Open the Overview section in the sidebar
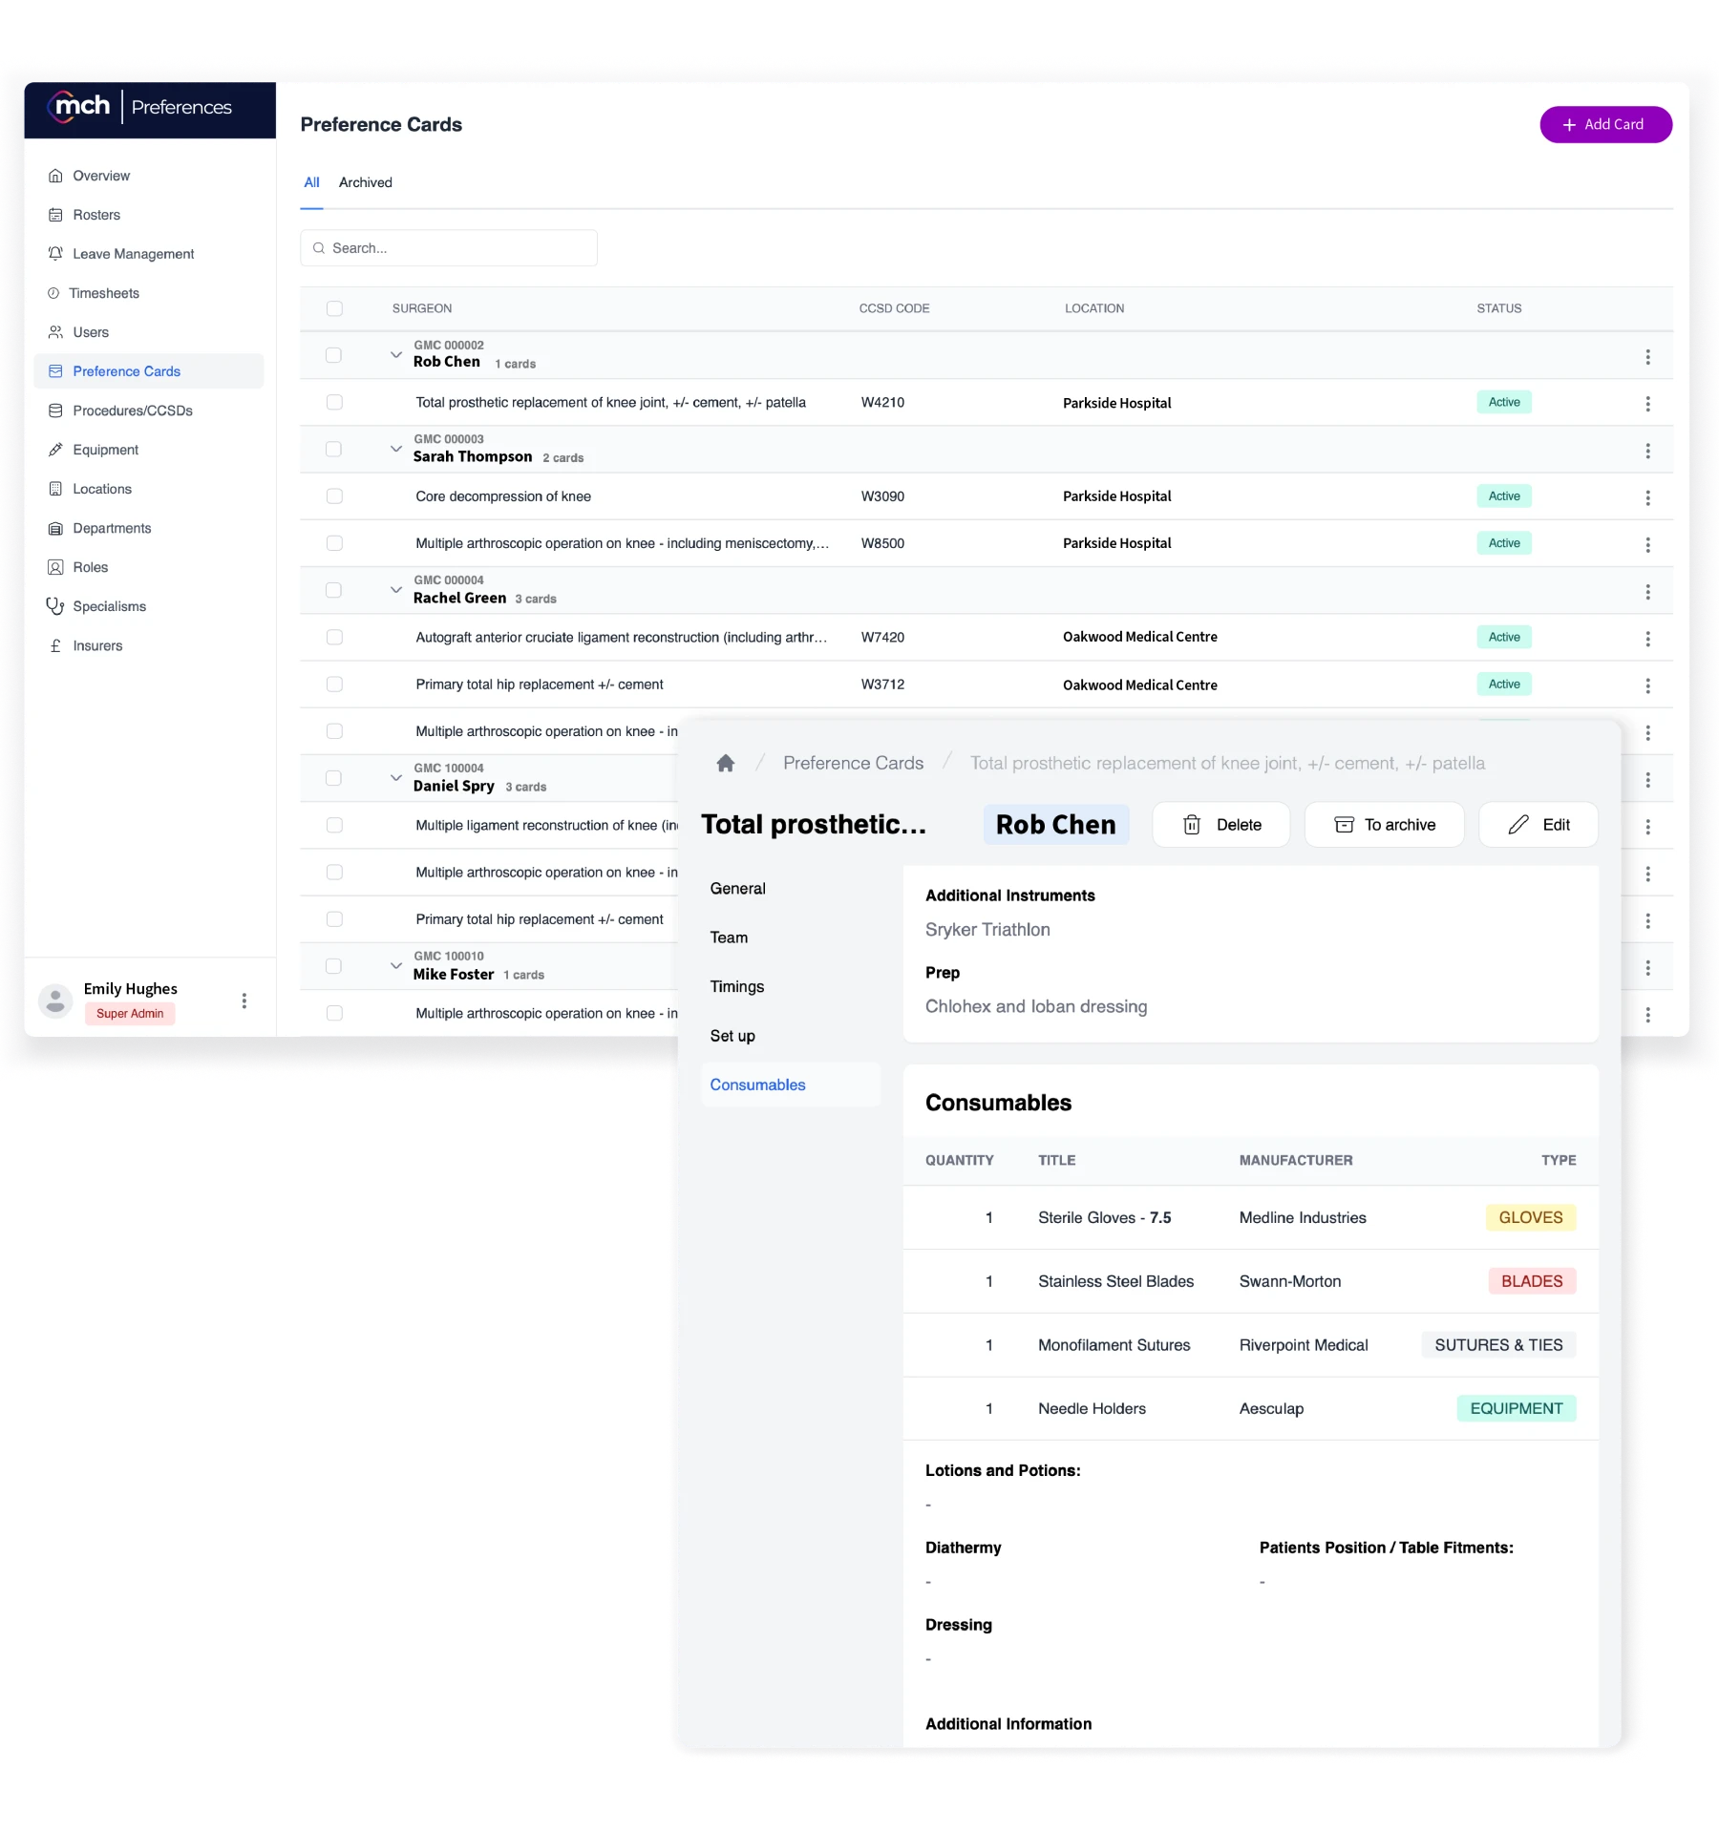 tap(56, 176)
